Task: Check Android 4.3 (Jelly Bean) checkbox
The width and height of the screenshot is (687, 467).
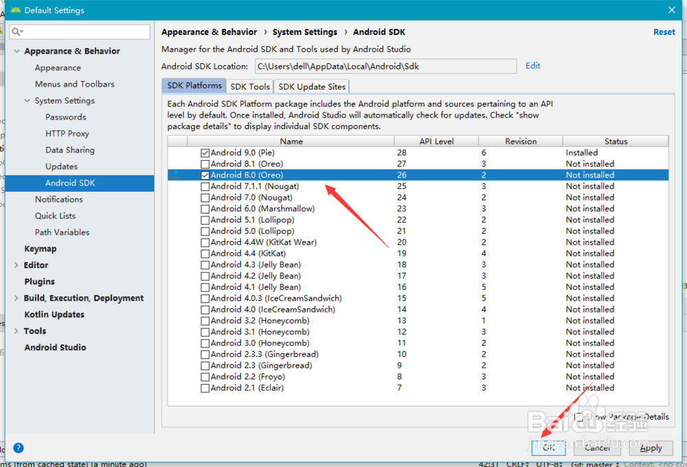Action: [x=205, y=265]
